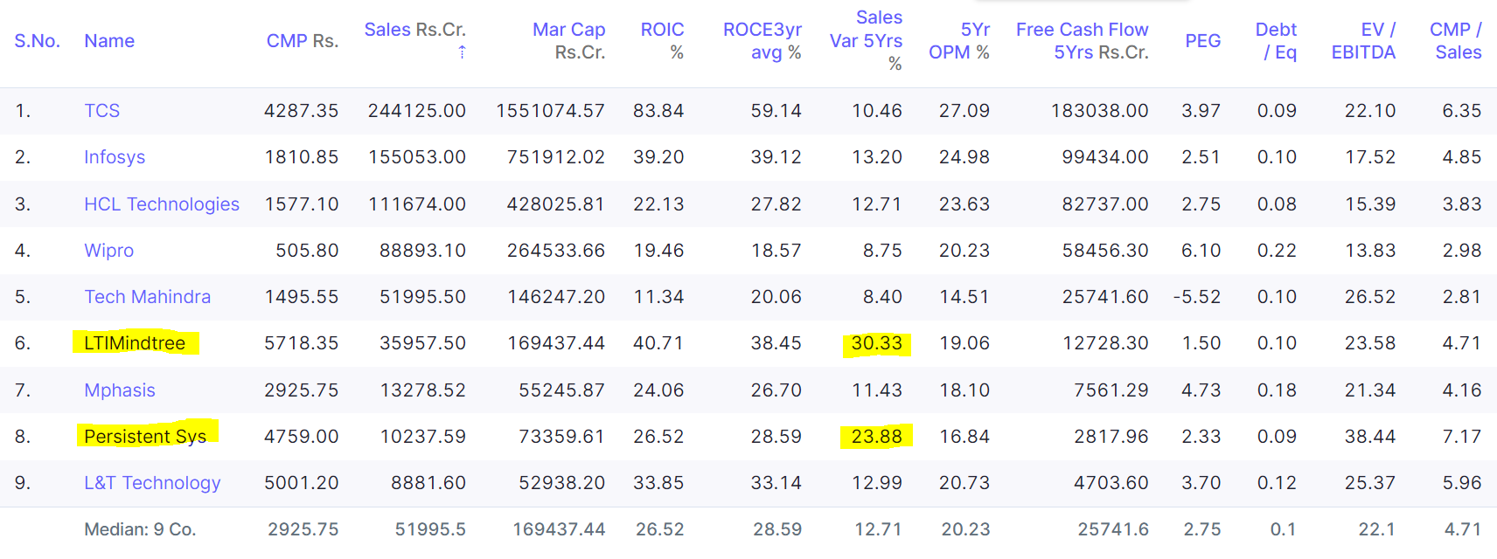Select TCS market cap 1551074.57
Image resolution: width=1497 pixels, height=559 pixels.
550,111
